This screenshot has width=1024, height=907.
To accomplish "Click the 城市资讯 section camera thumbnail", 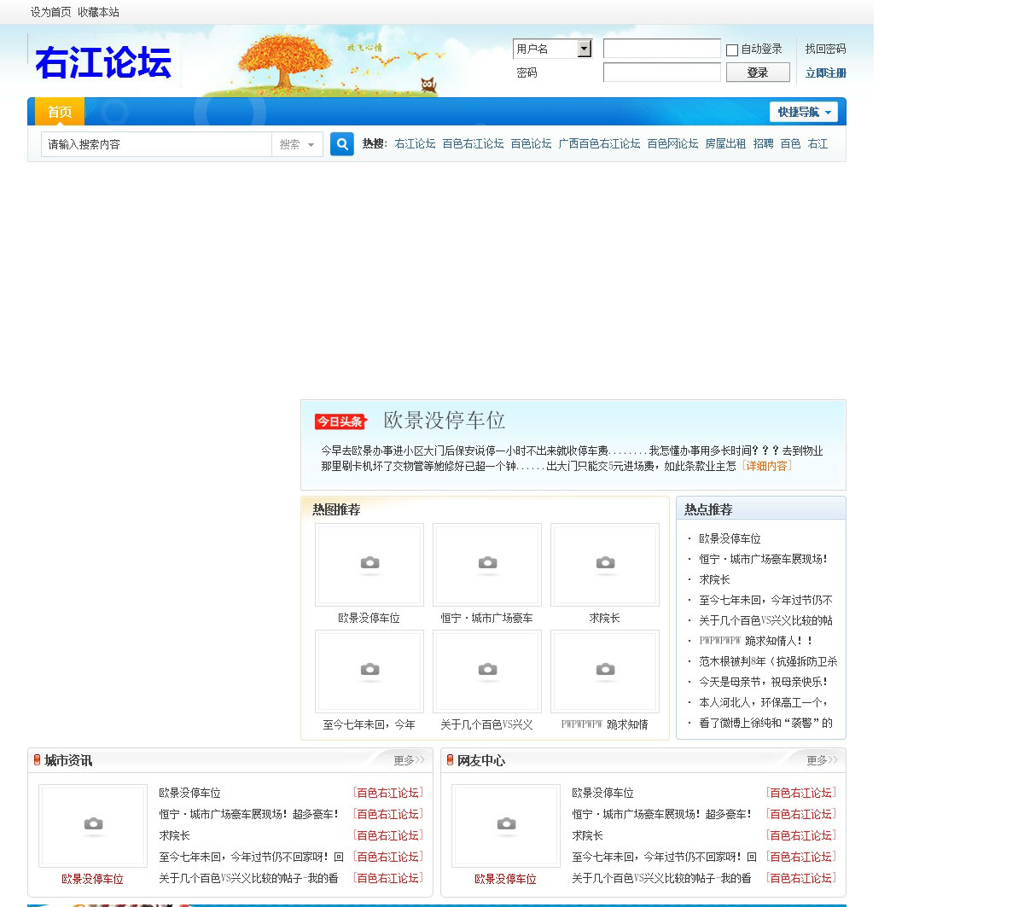I will coord(93,825).
